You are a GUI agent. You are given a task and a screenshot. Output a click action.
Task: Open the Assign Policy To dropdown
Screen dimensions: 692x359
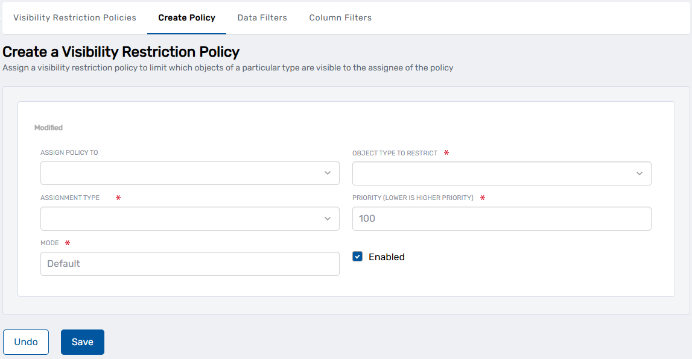189,173
